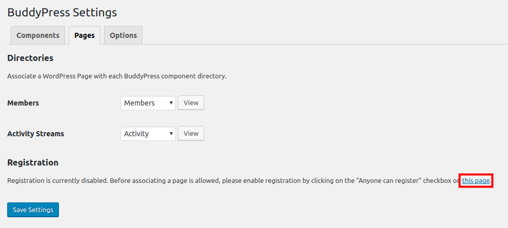Click the Registration section heading
508x228 pixels.
pyautogui.click(x=33, y=162)
